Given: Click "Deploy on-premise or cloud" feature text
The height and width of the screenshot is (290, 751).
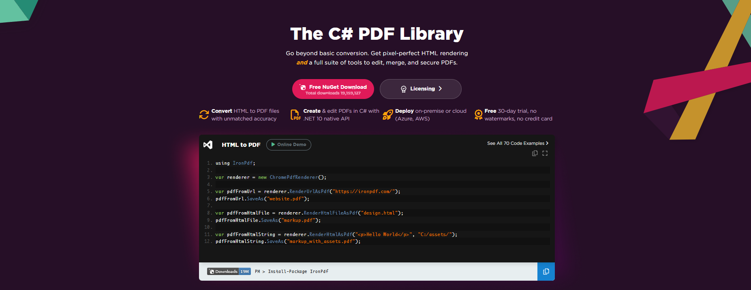Looking at the screenshot, I should pos(431,111).
